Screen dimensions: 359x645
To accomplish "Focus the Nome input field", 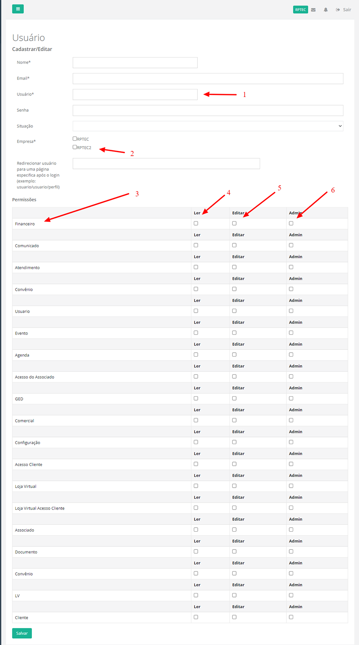I will click(x=135, y=63).
